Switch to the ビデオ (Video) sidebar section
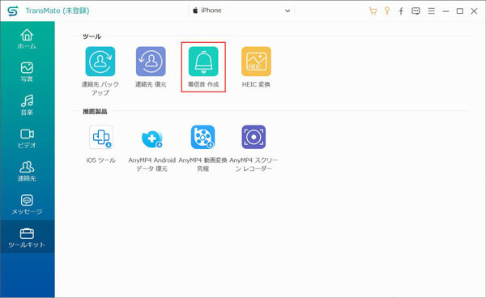 [27, 138]
